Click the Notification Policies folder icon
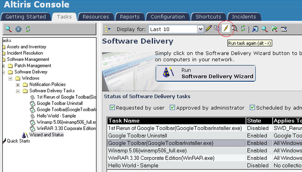 click(25, 85)
